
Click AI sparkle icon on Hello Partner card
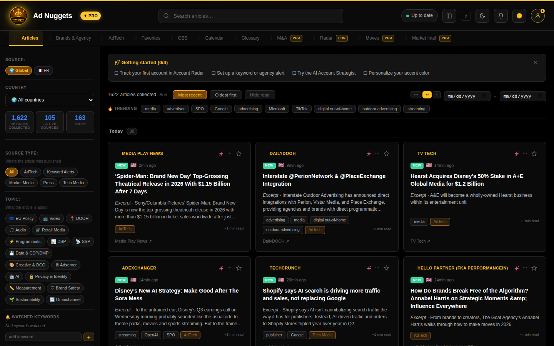(x=517, y=268)
